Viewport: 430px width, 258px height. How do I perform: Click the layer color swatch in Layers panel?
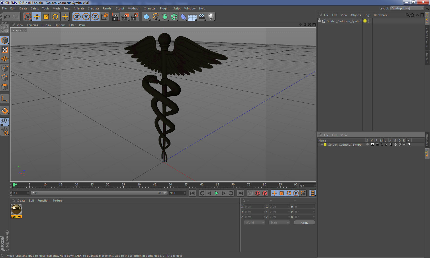(325, 145)
